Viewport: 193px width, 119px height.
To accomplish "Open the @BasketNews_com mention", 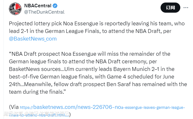I will point(33,39).
